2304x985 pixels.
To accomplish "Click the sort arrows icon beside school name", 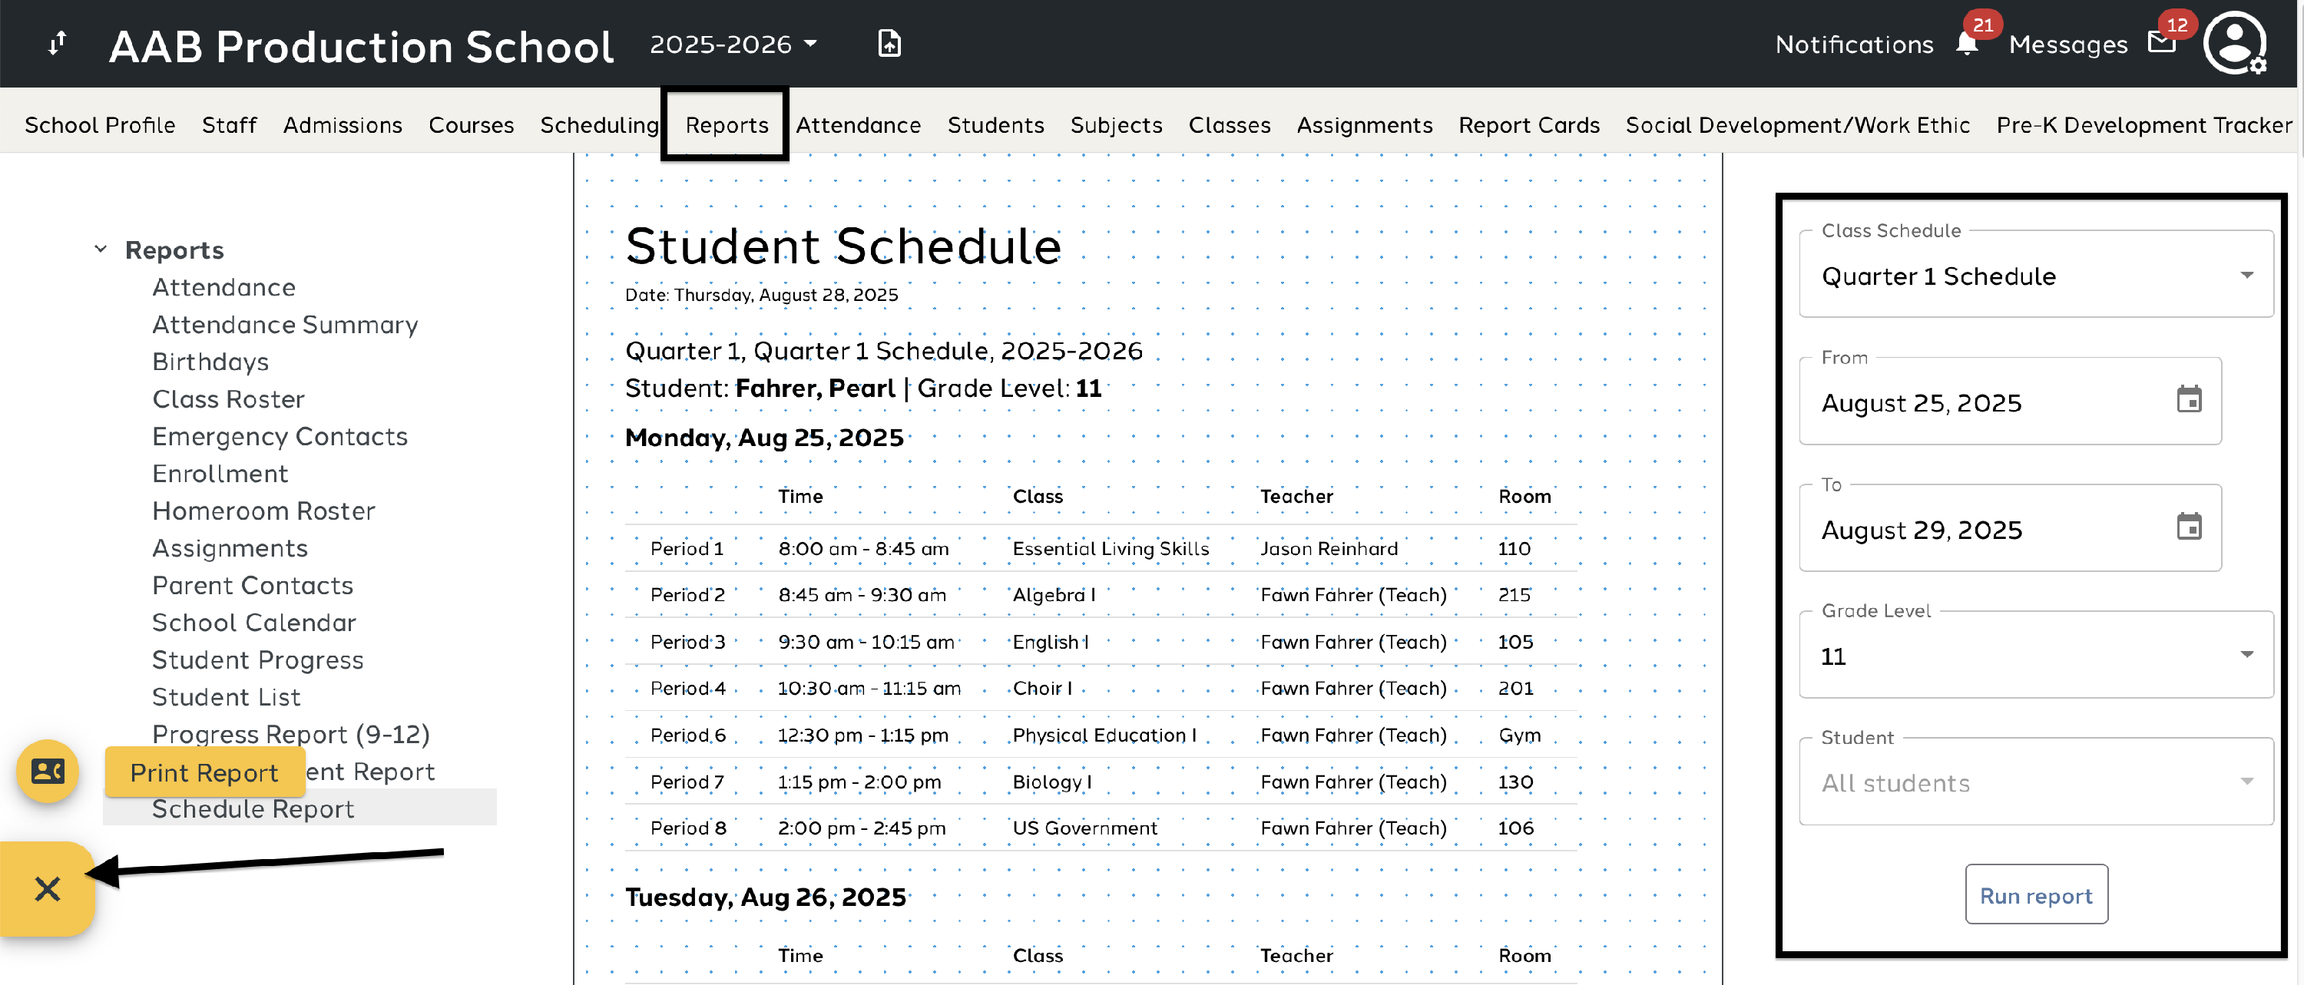I will [x=58, y=43].
